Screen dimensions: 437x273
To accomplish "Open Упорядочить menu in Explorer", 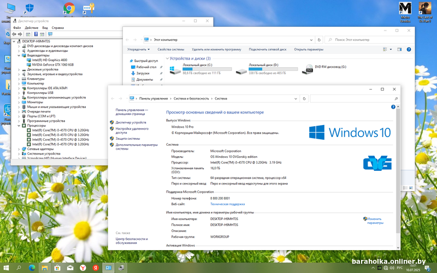I will 139,49.
